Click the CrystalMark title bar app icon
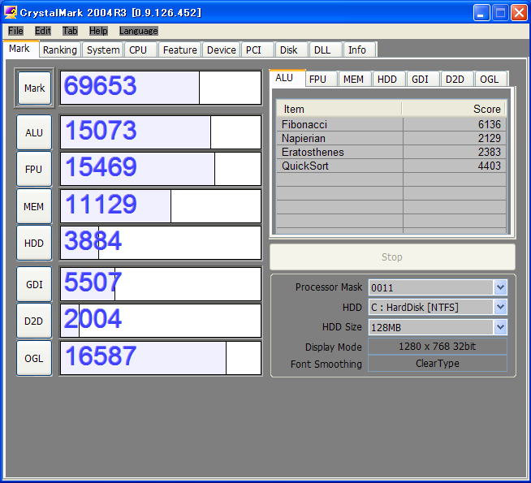The image size is (531, 483). click(11, 12)
